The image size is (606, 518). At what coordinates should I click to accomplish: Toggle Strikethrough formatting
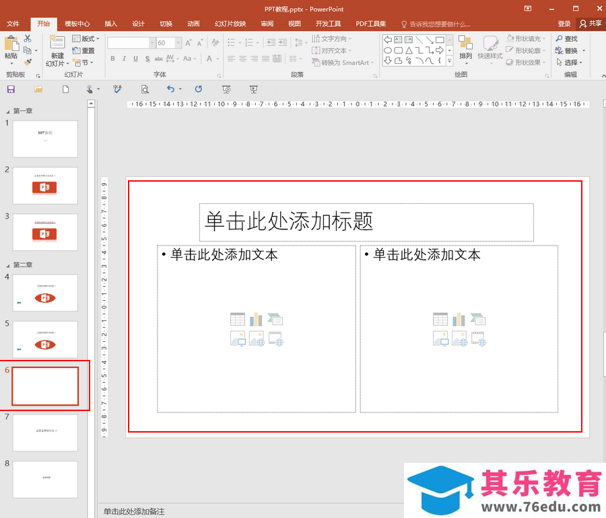point(158,59)
